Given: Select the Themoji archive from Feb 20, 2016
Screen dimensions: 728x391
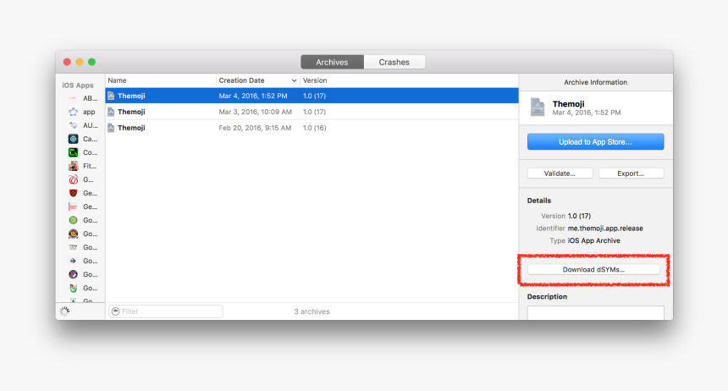Looking at the screenshot, I should tap(312, 128).
